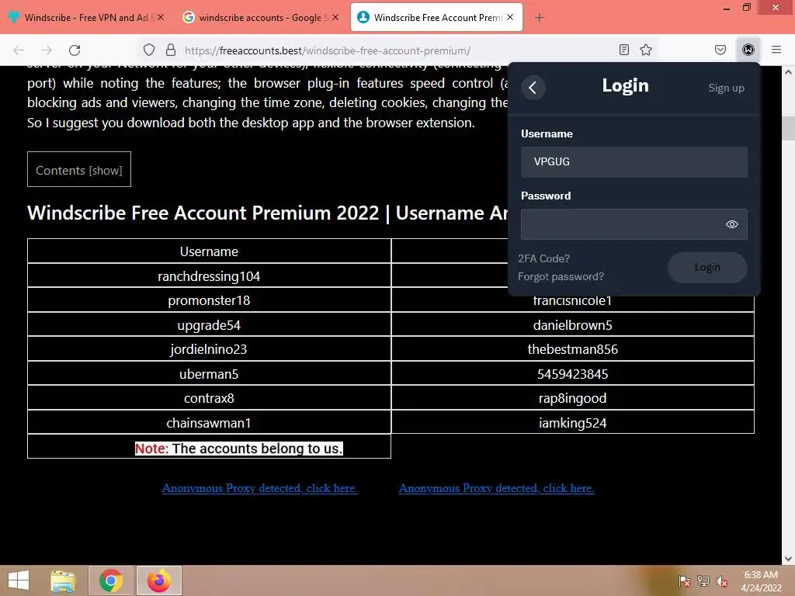Open the Firefox hamburger menu
The height and width of the screenshot is (596, 795).
click(x=776, y=50)
